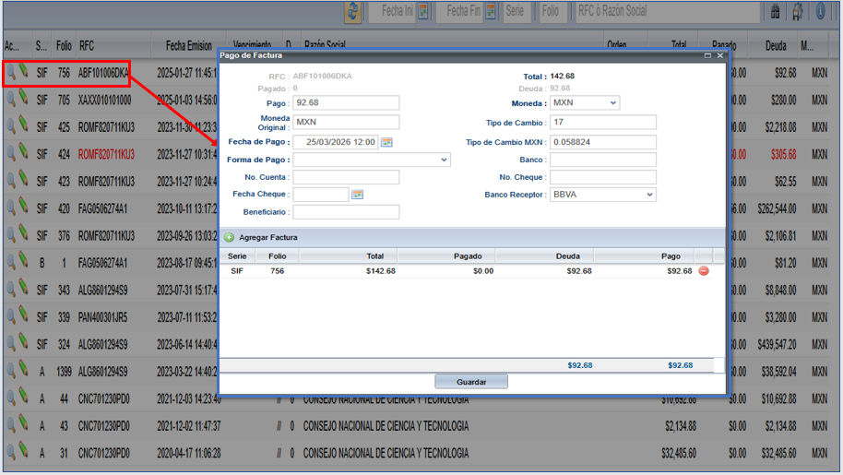Select RFC ROMF820711KU3 in red row 424
The width and height of the screenshot is (843, 475).
(x=106, y=154)
